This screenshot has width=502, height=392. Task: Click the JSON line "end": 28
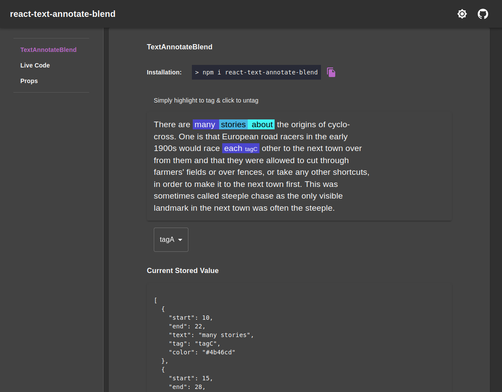(187, 387)
